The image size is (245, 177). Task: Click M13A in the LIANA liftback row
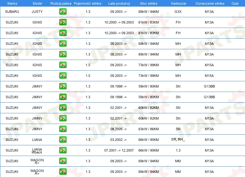[209, 150]
